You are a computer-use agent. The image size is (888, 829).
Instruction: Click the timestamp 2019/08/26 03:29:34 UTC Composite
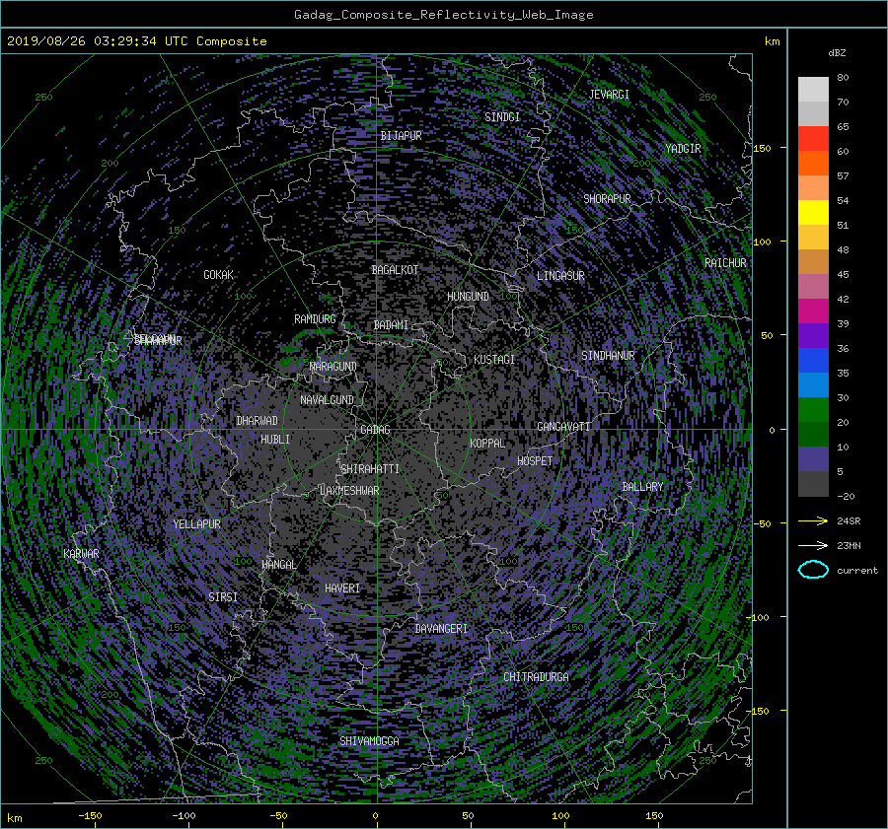click(136, 41)
